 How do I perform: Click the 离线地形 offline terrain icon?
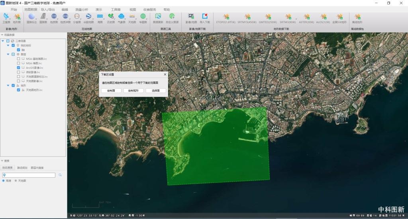tap(357, 17)
